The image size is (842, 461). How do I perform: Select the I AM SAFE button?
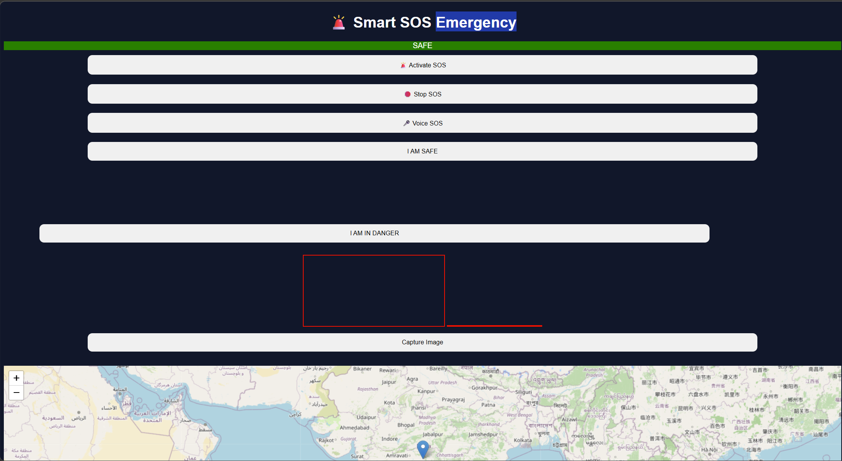coord(422,151)
